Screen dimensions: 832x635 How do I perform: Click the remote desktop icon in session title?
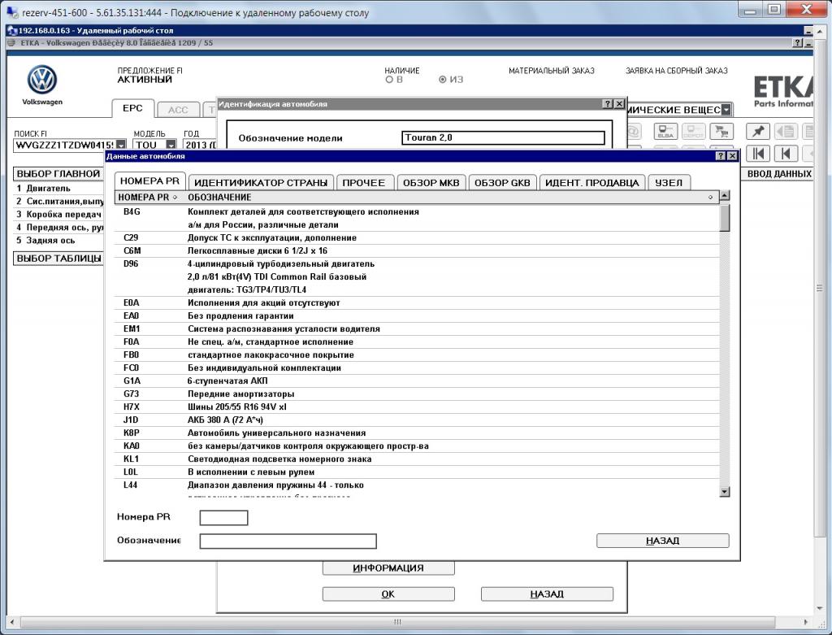12,30
